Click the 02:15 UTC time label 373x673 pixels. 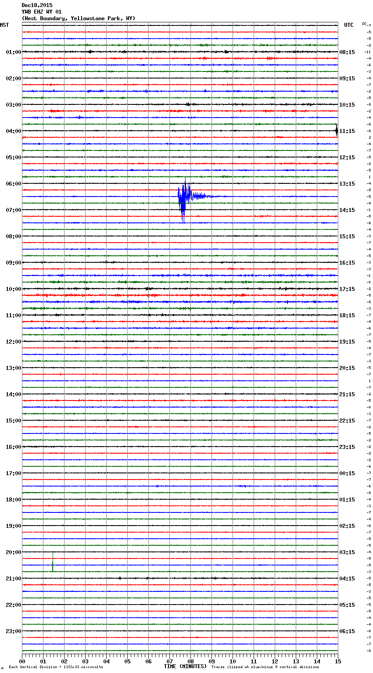coord(347,526)
